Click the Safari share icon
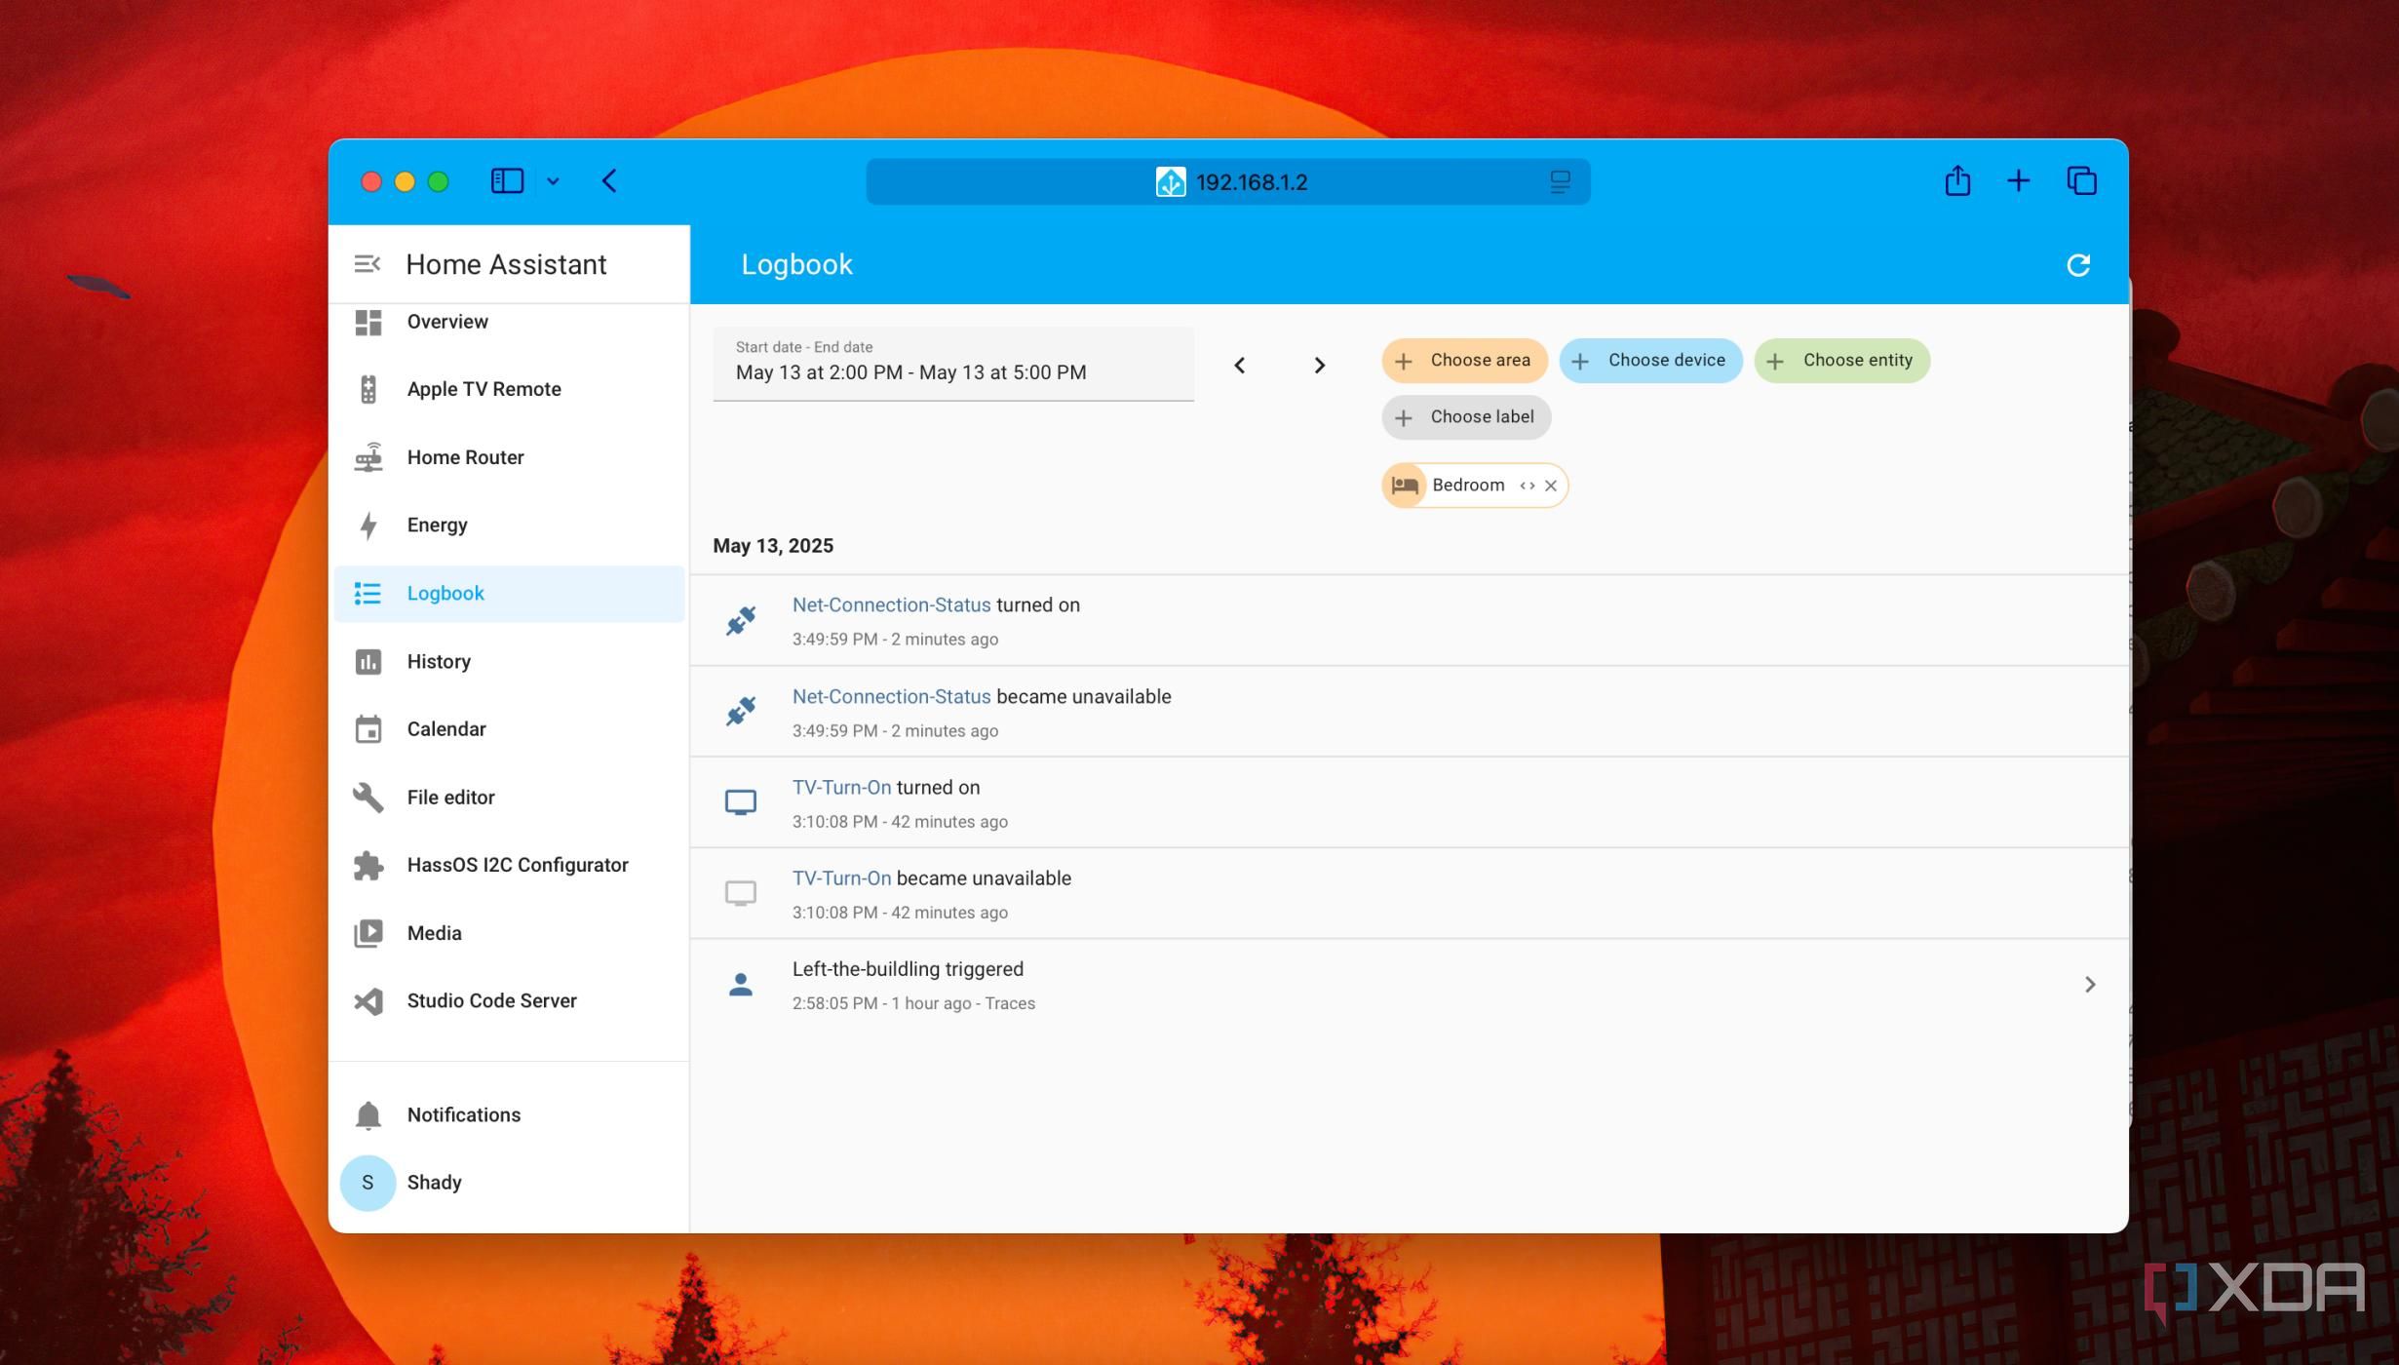The image size is (2399, 1365). [x=1955, y=180]
